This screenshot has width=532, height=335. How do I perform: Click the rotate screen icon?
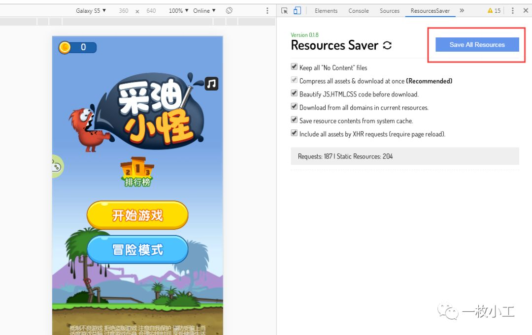coord(230,10)
